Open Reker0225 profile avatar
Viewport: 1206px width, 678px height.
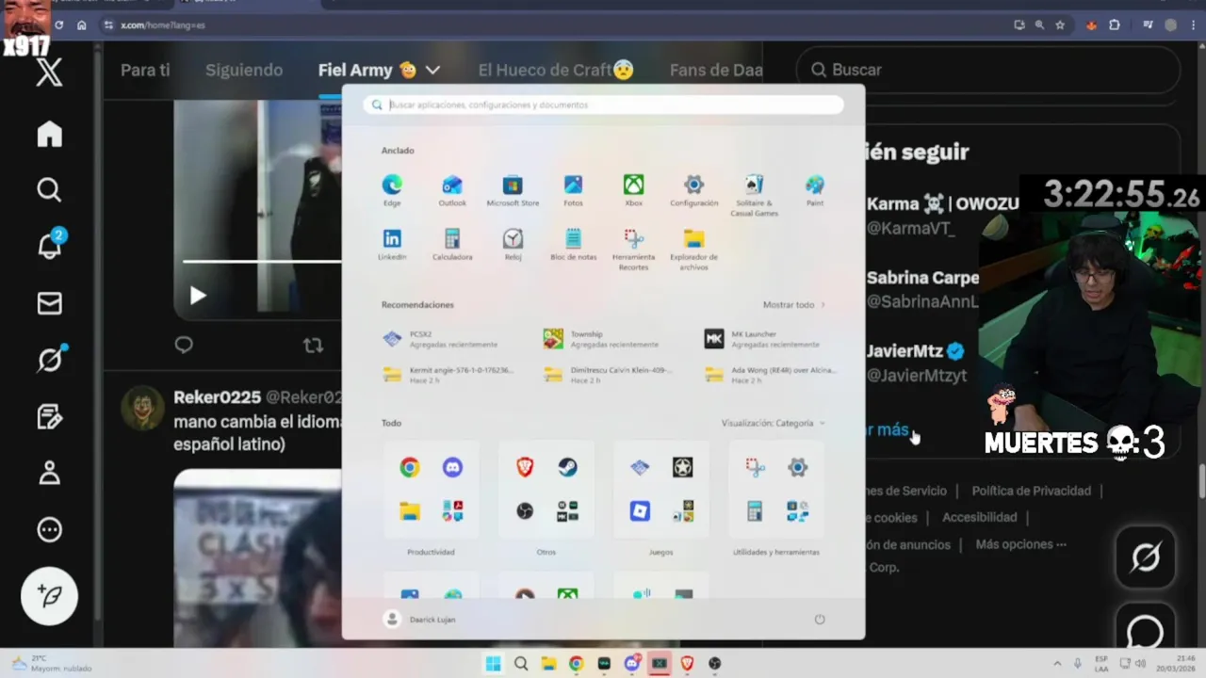[x=142, y=408]
